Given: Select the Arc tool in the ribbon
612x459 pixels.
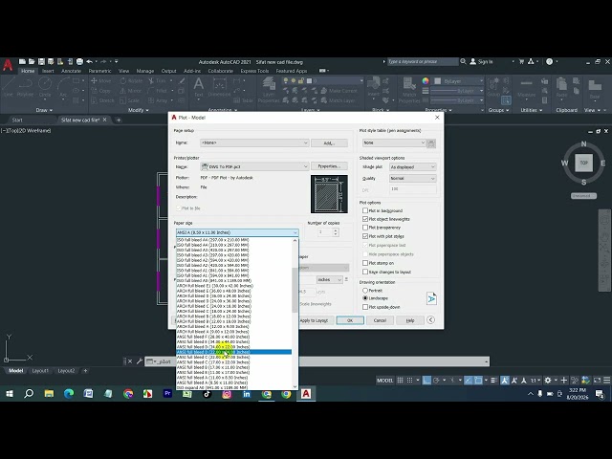Looking at the screenshot, I should [x=63, y=87].
